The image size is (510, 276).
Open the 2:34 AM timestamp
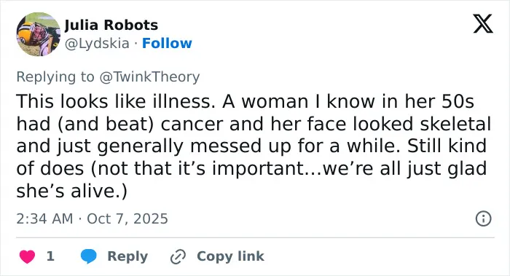click(44, 218)
